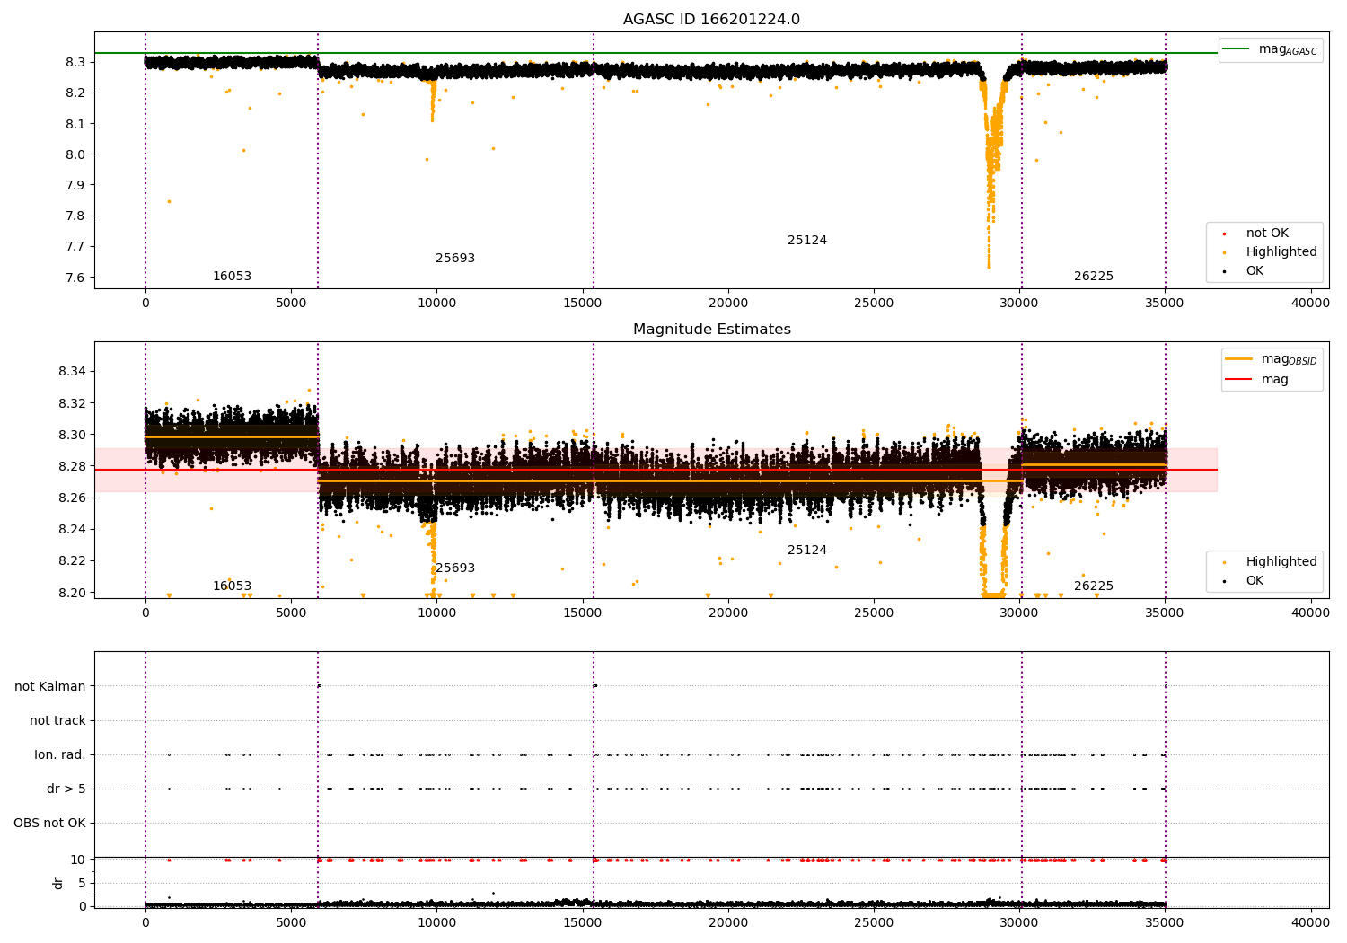
Task: Click 'Highlighted' legend entry in the top plot
Action: click(x=1281, y=252)
